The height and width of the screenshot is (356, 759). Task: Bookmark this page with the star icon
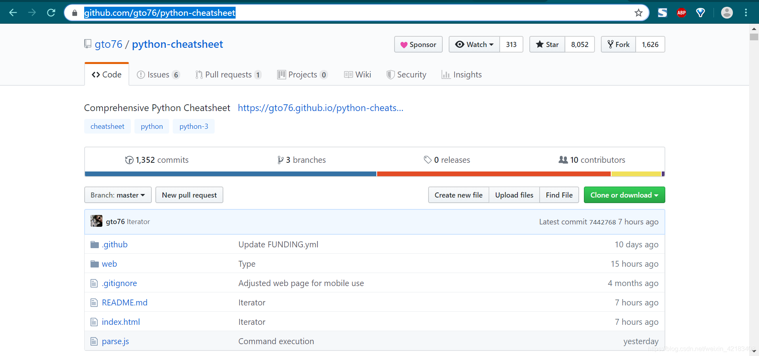(x=638, y=13)
